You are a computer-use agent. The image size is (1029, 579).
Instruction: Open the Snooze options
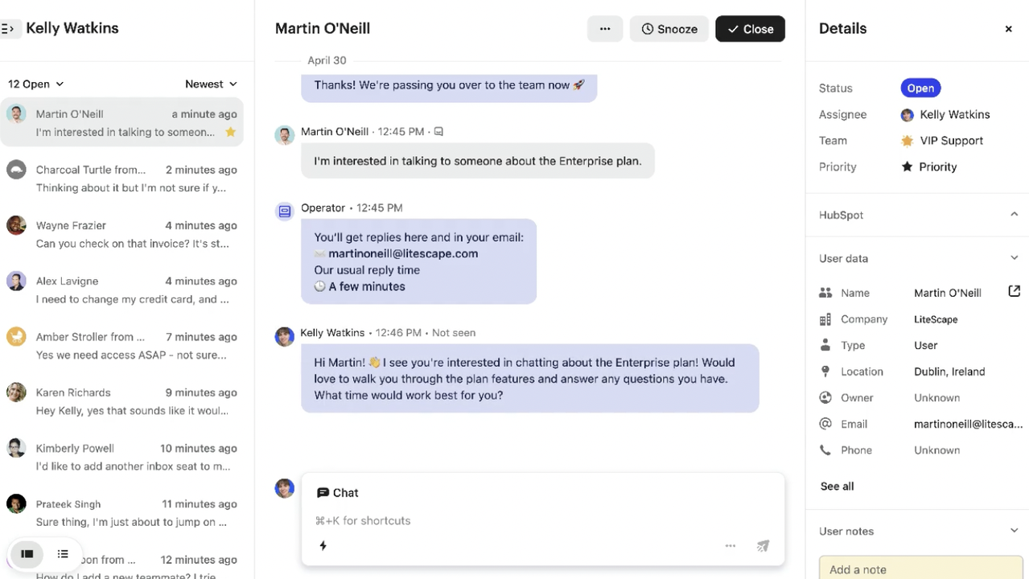click(x=669, y=28)
